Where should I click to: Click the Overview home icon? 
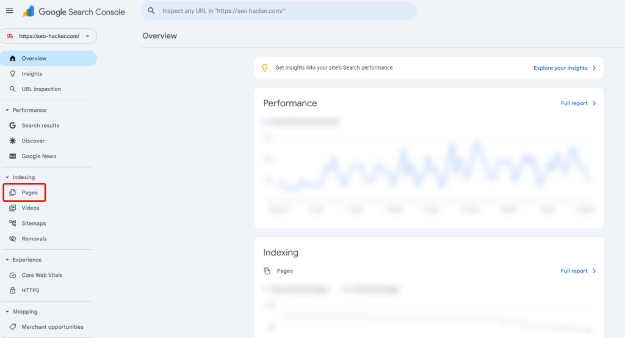pyautogui.click(x=13, y=58)
